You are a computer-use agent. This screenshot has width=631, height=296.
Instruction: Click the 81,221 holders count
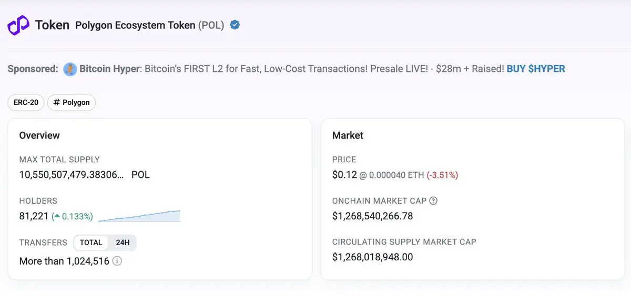pyautogui.click(x=34, y=216)
